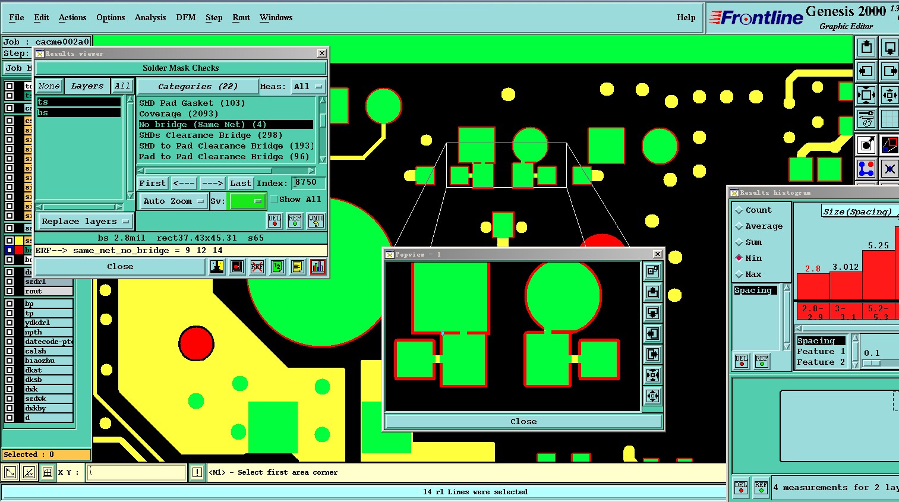The height and width of the screenshot is (502, 899).
Task: Toggle the histogram bar chart icon
Action: click(x=318, y=267)
